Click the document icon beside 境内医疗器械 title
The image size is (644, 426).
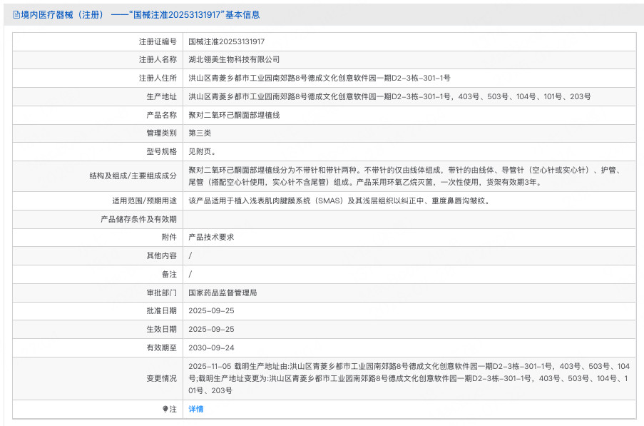16,15
